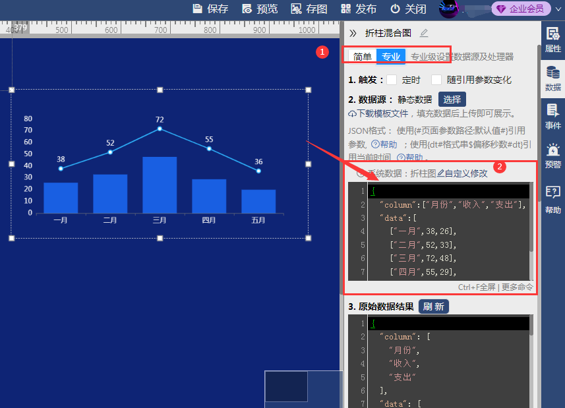Screen dimensions: 565x408
Task: Click the 发布 (Publish) icon
Action: (x=345, y=9)
